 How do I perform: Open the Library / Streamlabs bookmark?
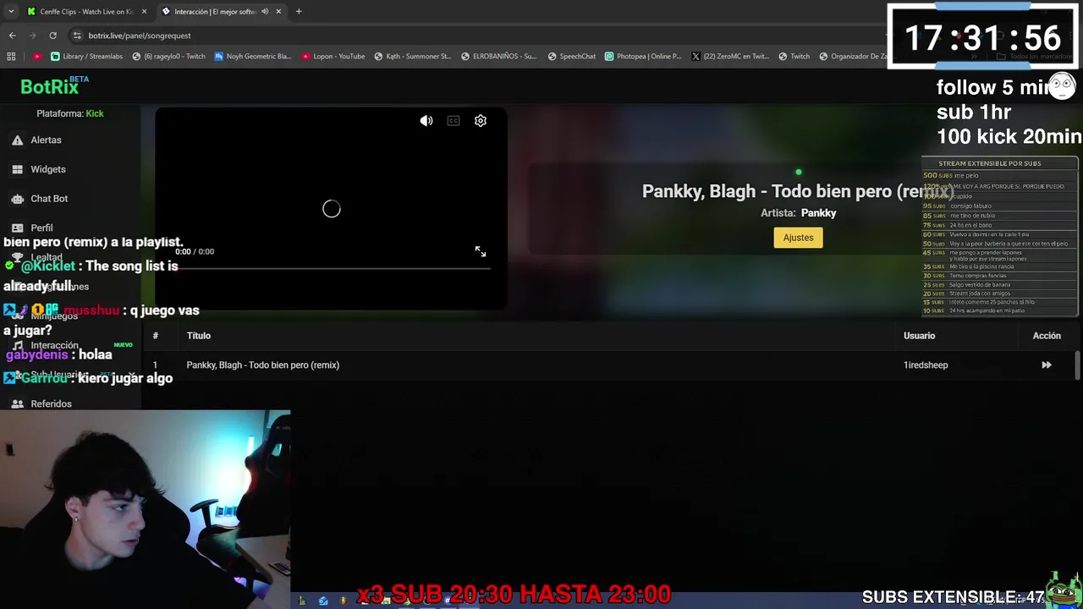[x=86, y=57]
